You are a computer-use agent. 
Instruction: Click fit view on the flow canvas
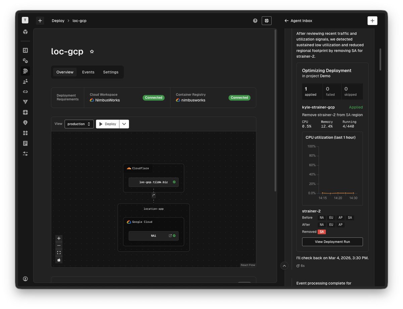click(x=59, y=253)
